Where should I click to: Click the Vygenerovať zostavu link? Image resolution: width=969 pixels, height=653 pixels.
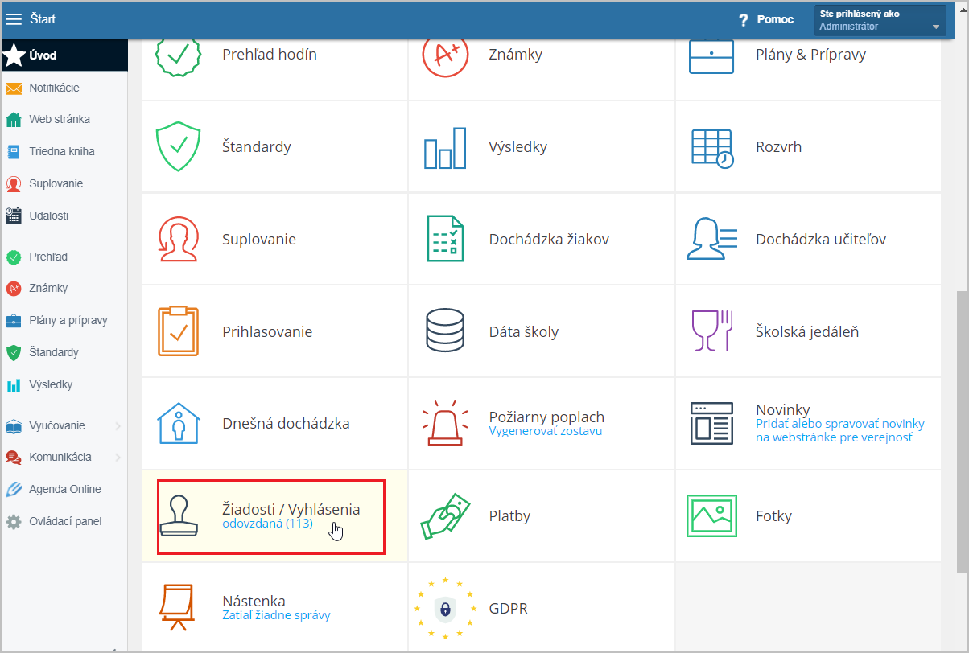point(545,431)
